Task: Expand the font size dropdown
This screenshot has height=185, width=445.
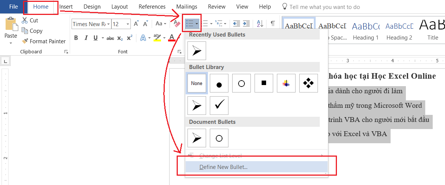Action: (x=128, y=24)
